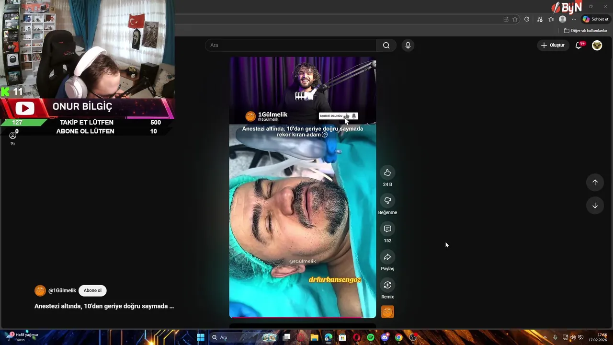Open Microsoft Store from the taskbar
The width and height of the screenshot is (613, 345).
(342, 337)
